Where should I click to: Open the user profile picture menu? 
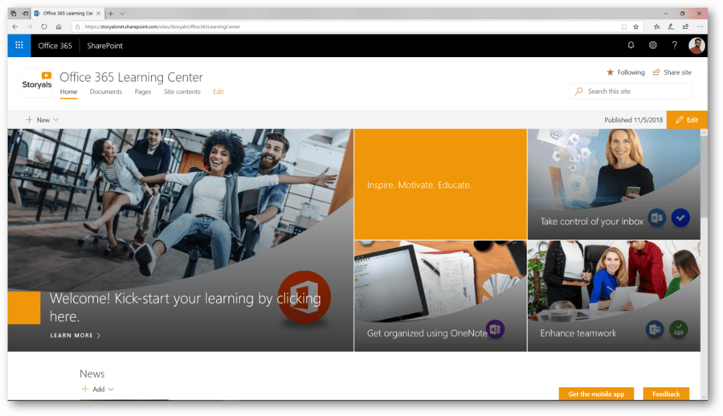click(x=696, y=45)
